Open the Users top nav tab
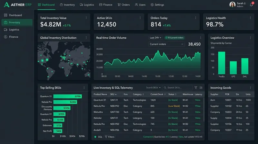 140,5
